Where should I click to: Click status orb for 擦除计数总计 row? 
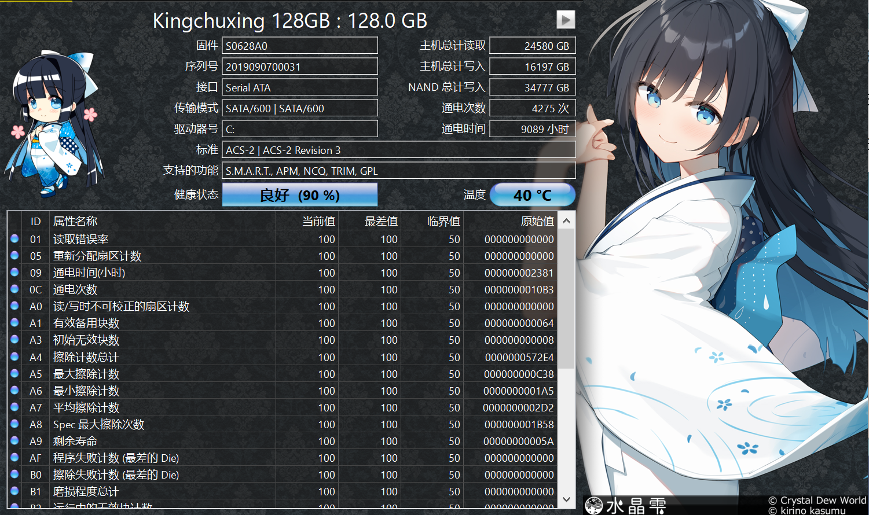(x=15, y=356)
